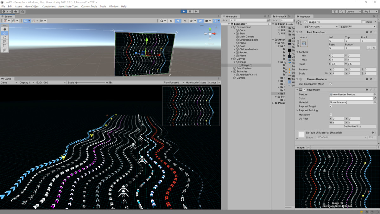Open the anchor presets stretch icon

(x=304, y=43)
